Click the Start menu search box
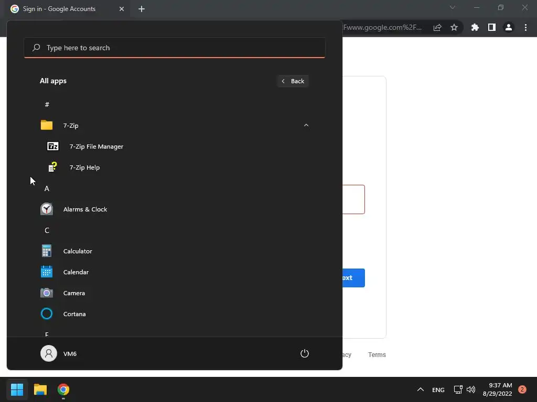Viewport: 537px width, 402px height. click(x=175, y=48)
